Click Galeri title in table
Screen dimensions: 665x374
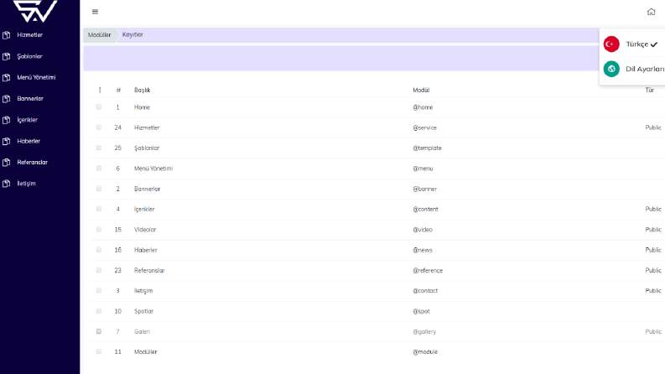click(x=142, y=331)
